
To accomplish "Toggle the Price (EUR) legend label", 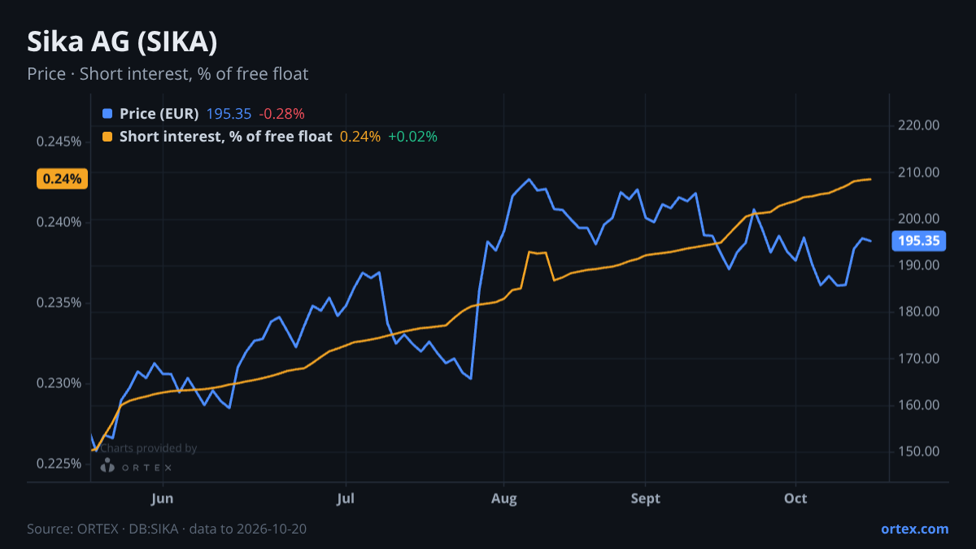I will coord(159,114).
